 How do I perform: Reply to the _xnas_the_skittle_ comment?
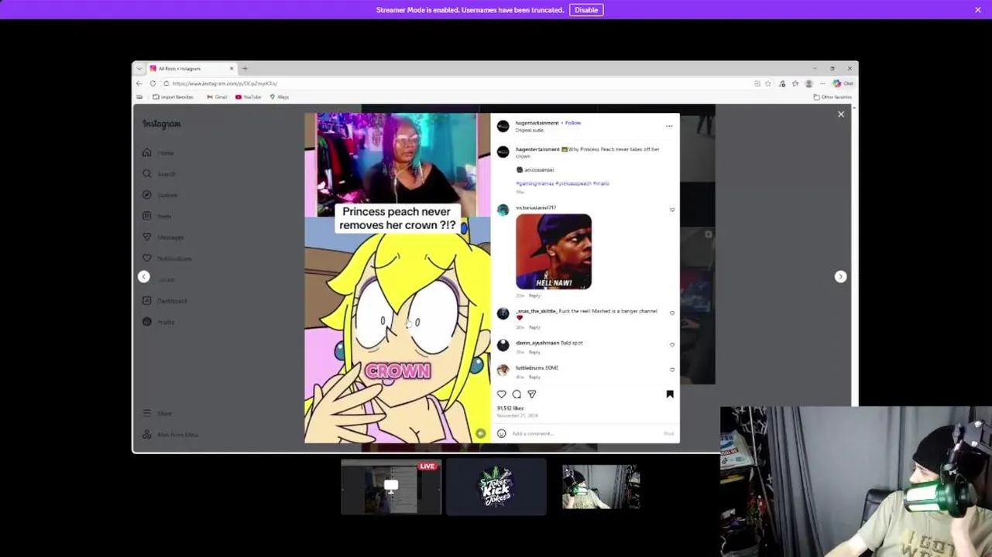[534, 327]
